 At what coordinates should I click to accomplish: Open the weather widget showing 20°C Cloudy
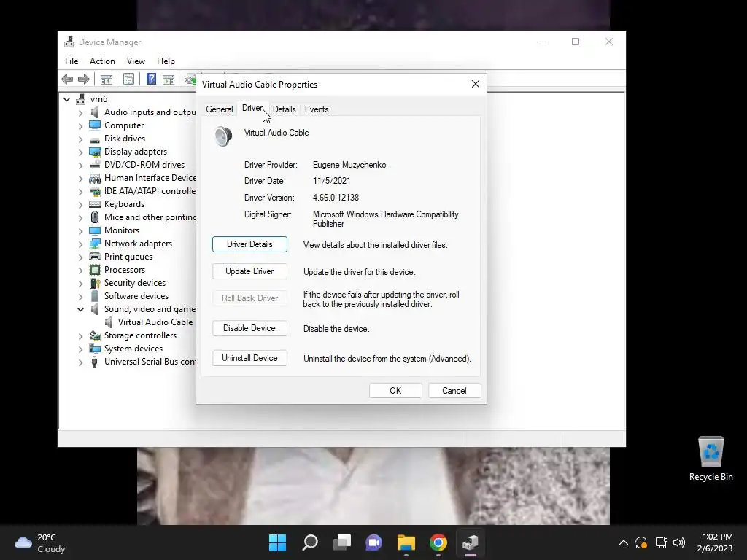40,542
